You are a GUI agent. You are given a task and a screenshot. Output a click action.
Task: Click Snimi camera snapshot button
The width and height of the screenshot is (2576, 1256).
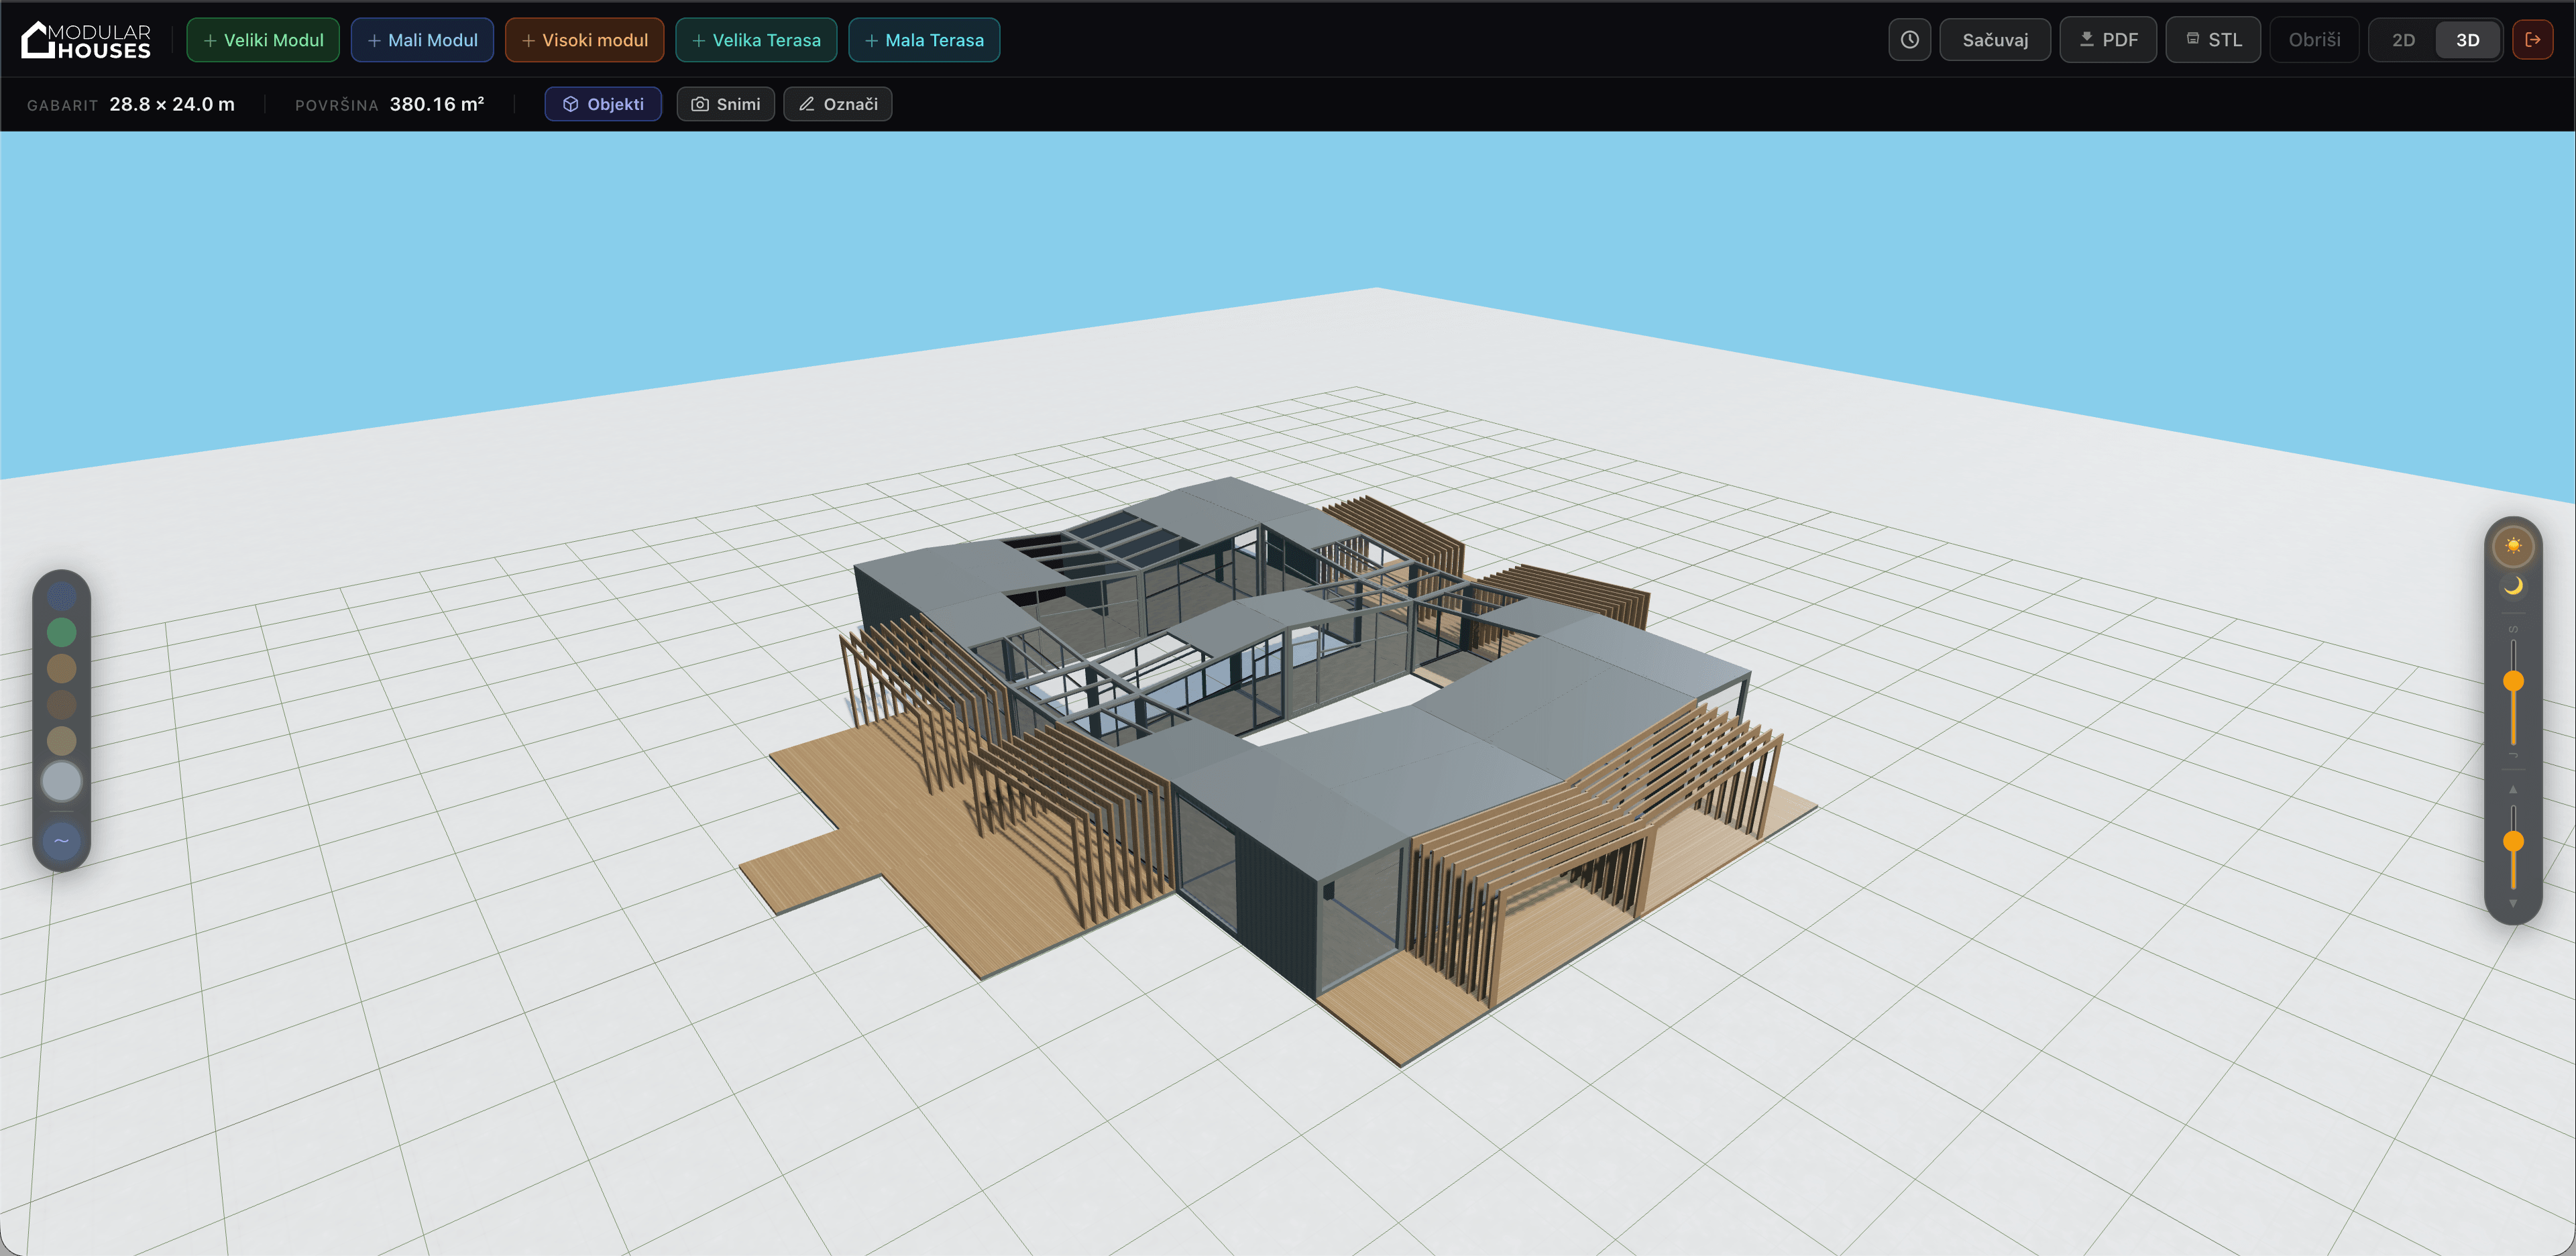pos(726,104)
